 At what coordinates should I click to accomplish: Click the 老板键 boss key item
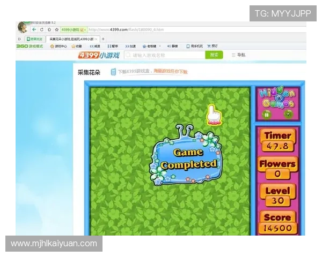(150, 47)
